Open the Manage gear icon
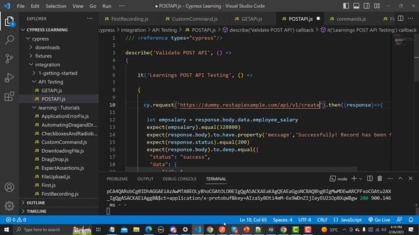Screen dimensions: 419x235 (9, 206)
